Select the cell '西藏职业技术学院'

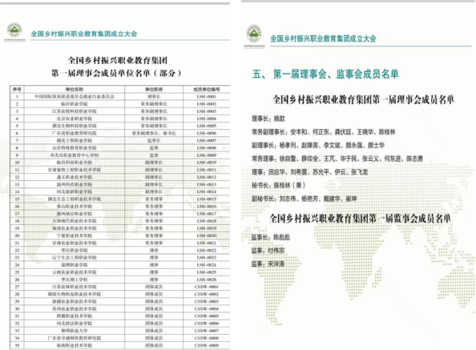(x=74, y=316)
